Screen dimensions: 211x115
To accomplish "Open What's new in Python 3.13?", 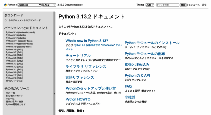I will point(87,41).
